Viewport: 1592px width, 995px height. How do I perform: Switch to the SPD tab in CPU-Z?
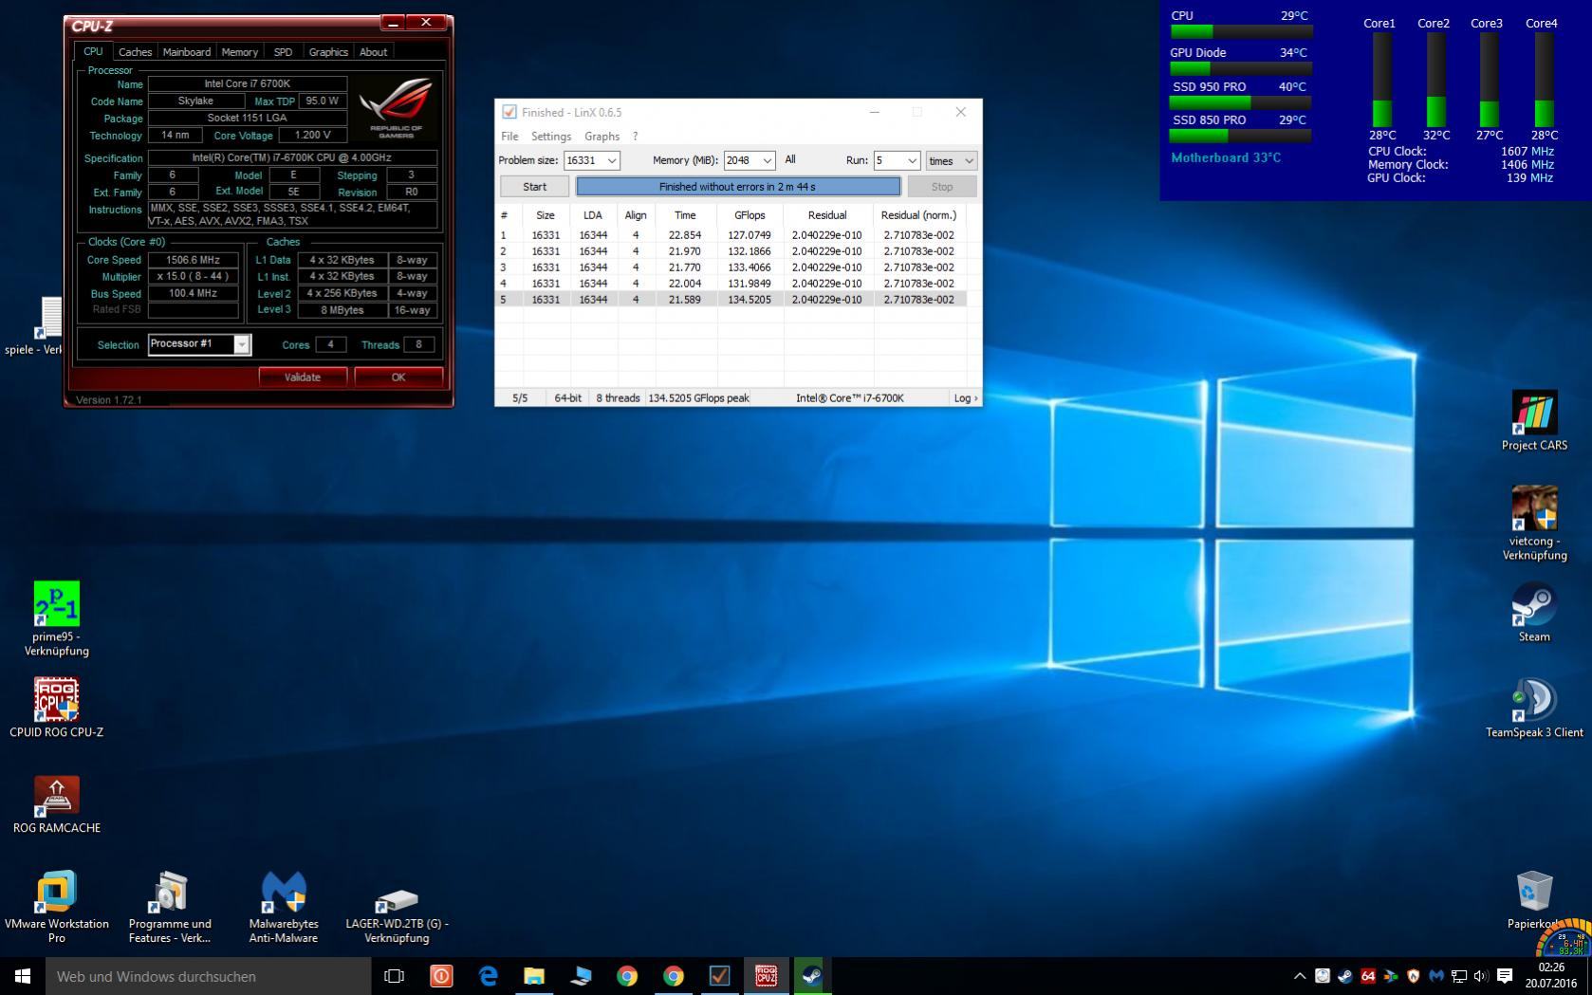coord(283,52)
